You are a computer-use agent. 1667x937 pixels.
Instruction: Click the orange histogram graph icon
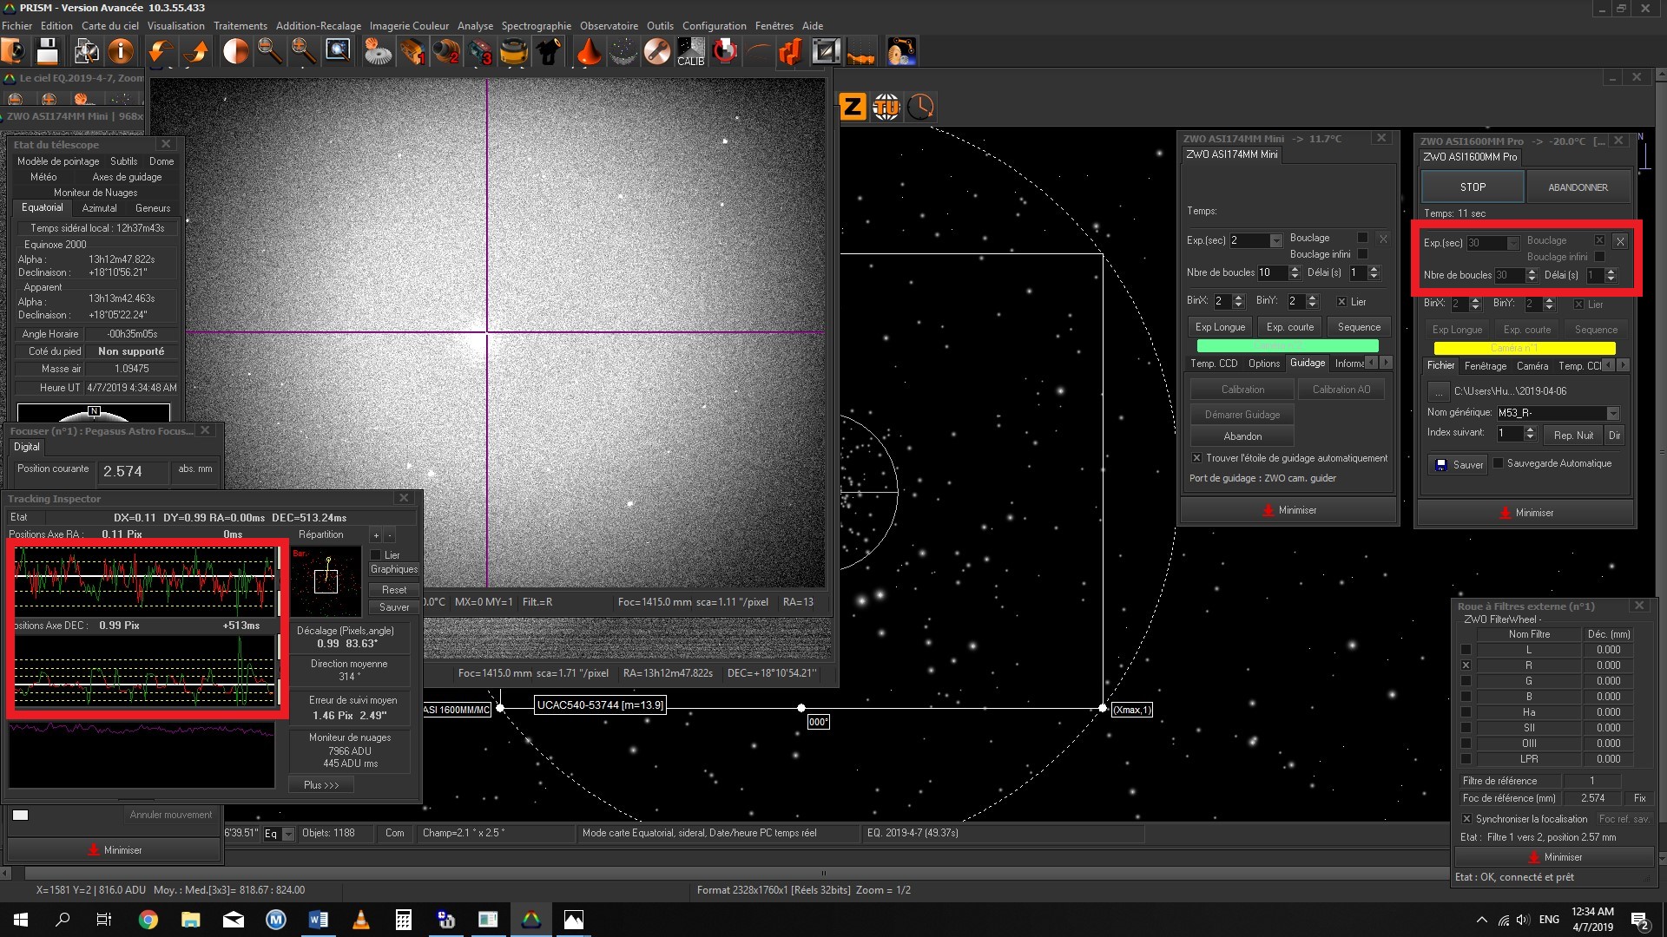pyautogui.click(x=860, y=51)
